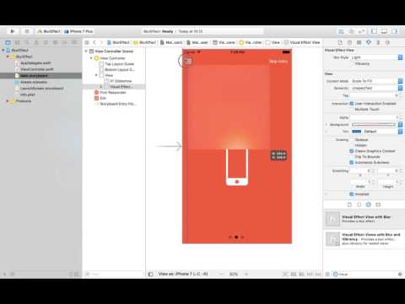Open the Background color dropdown
Viewport: 405px width, 304px height.
[x=400, y=124]
